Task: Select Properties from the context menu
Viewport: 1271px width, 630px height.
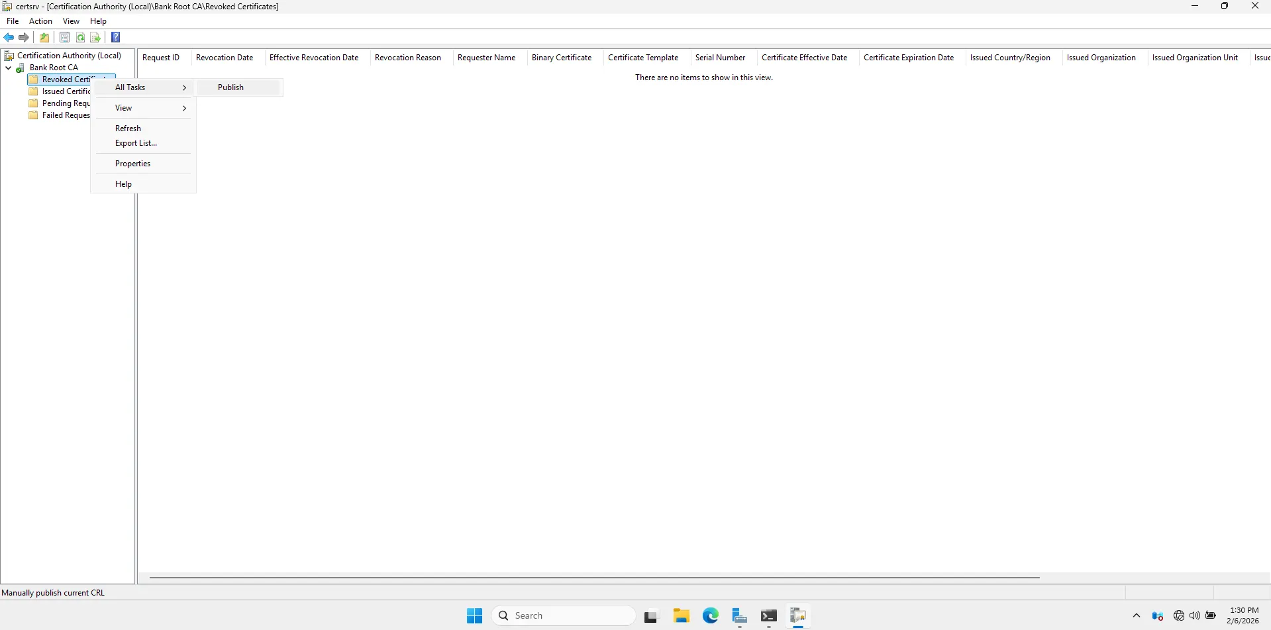Action: [132, 163]
